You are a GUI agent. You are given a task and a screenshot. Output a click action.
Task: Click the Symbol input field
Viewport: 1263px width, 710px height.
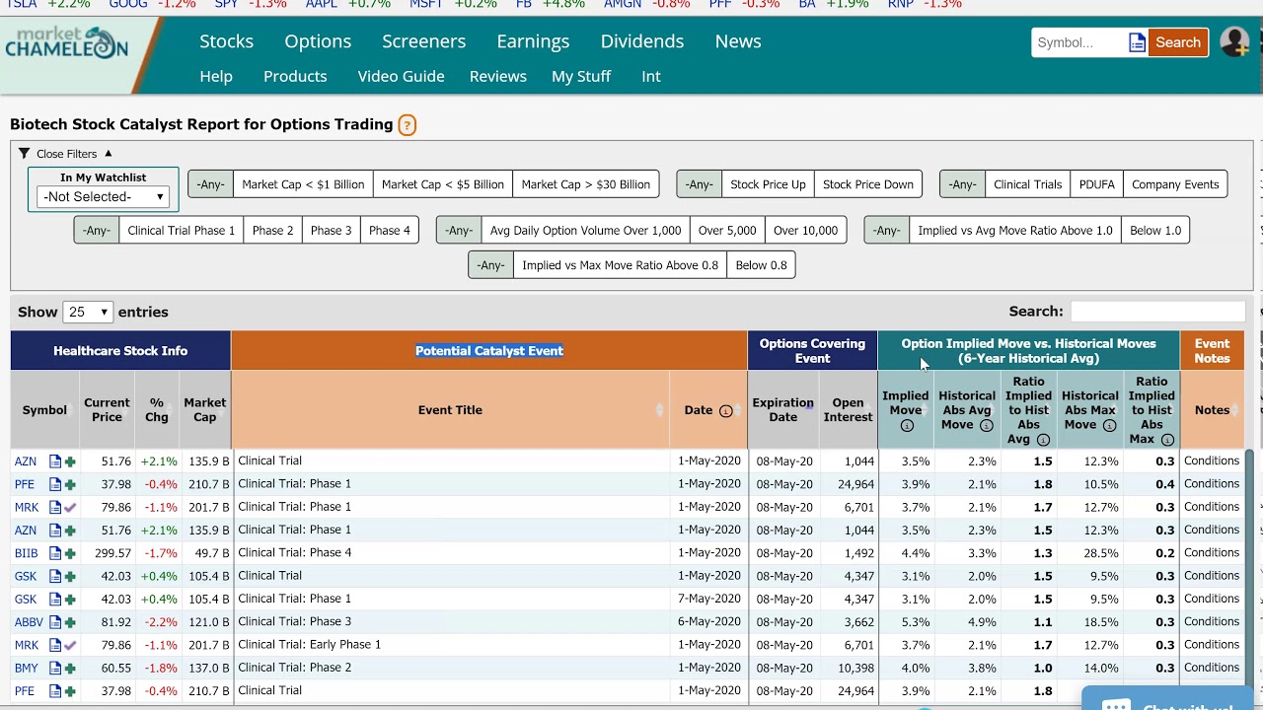coord(1079,42)
